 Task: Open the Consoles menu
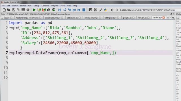[45, 6]
